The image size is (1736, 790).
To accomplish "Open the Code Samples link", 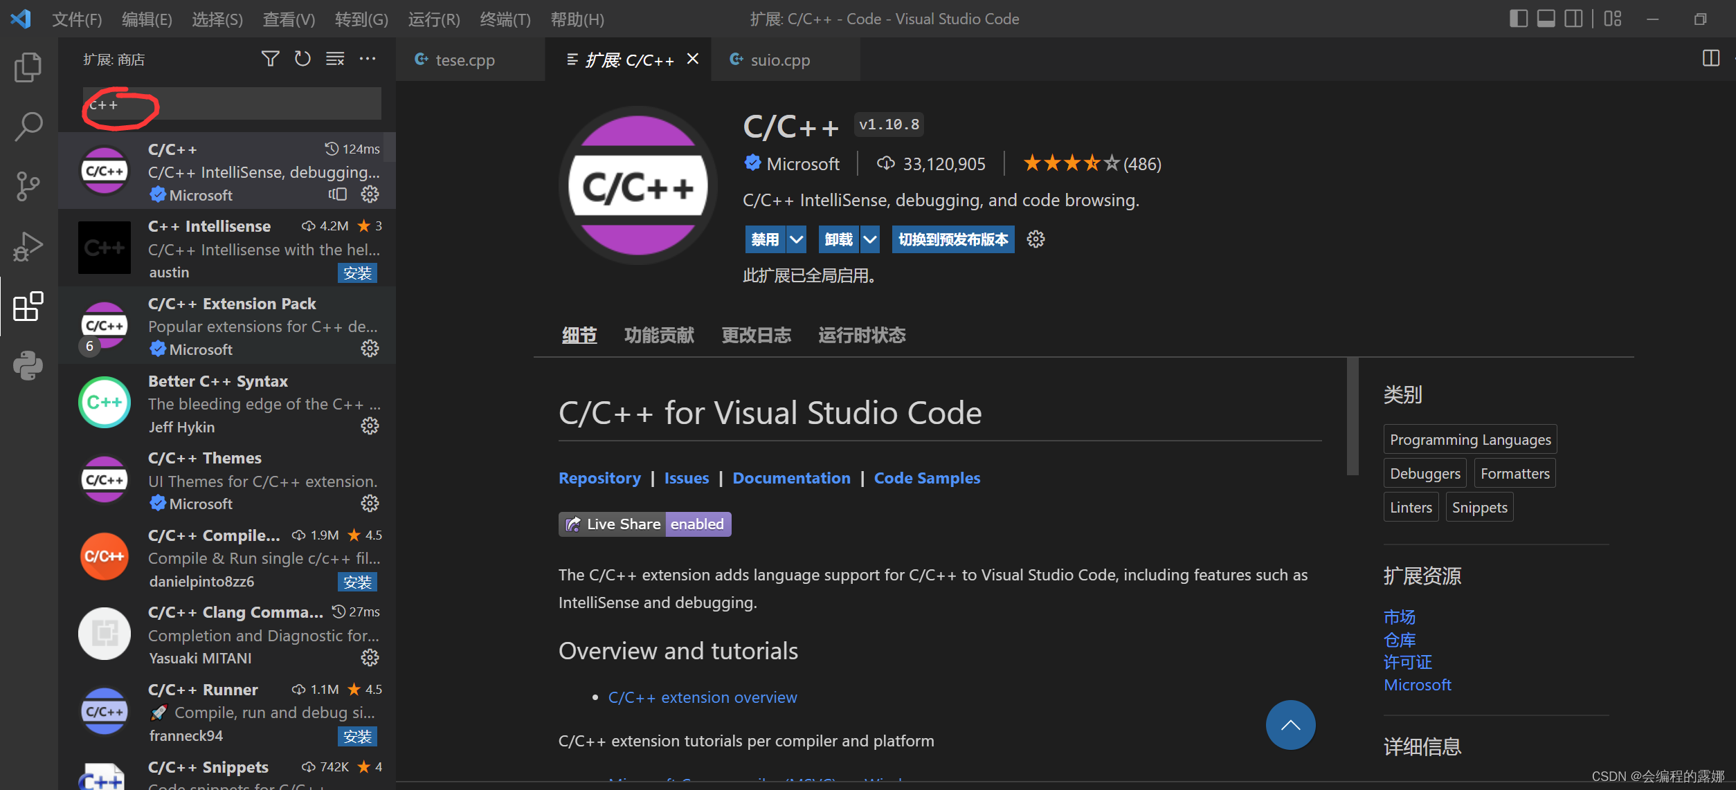I will pyautogui.click(x=927, y=478).
